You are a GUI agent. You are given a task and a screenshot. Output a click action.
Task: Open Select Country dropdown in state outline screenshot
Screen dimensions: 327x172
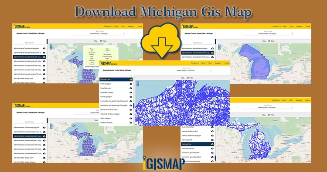tap(268, 33)
